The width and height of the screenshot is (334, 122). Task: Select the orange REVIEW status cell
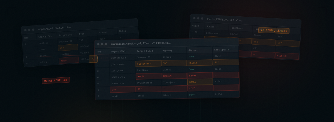200,63
